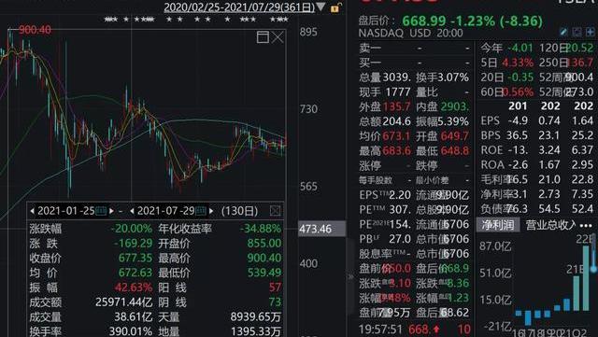
Task: Open calendar picker for end date 2021-07-29
Action: 201,211
